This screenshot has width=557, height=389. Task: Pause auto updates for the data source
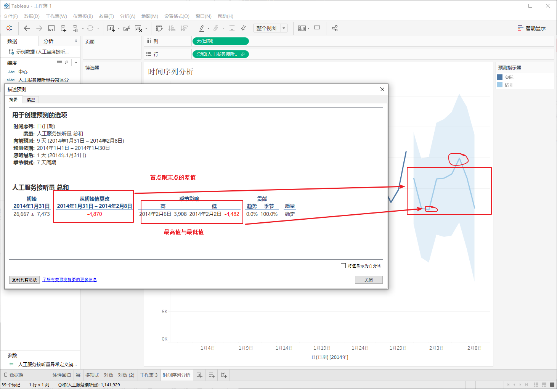pos(75,28)
